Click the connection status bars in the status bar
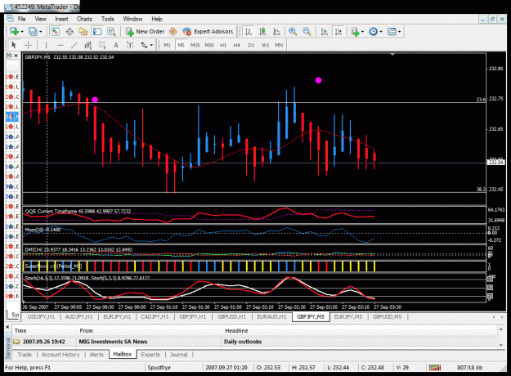The image size is (511, 376). 435,368
